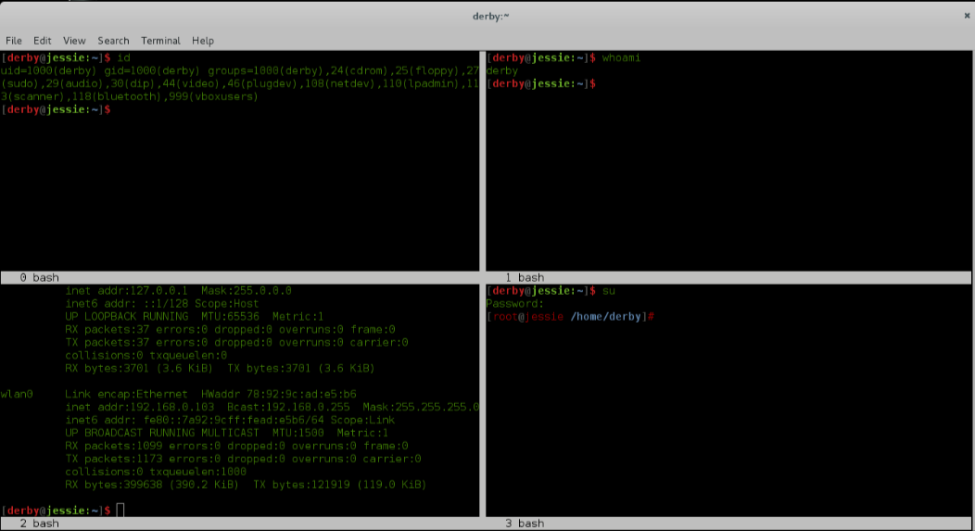Click the uid=1000(derby) output line
Screen dimensions: 975x531
239,70
